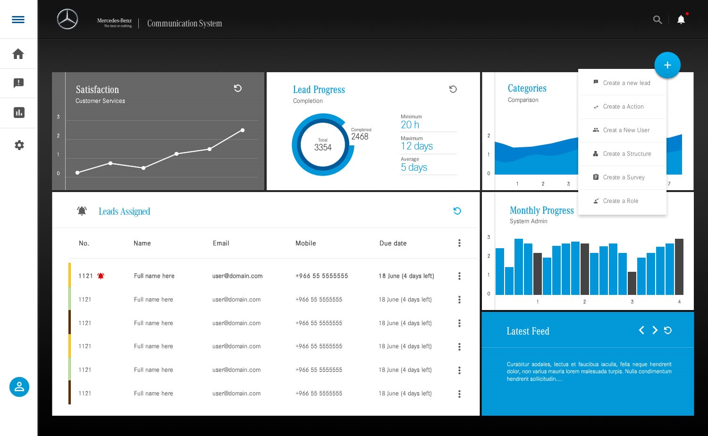Open the hamburger menu in sidebar
Viewport: 708px width, 436px height.
18,19
